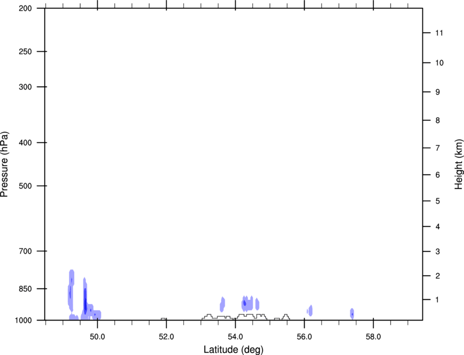This screenshot has height=355, width=464.
Task: Select the 250 pressure tick label
Action: 25,51
